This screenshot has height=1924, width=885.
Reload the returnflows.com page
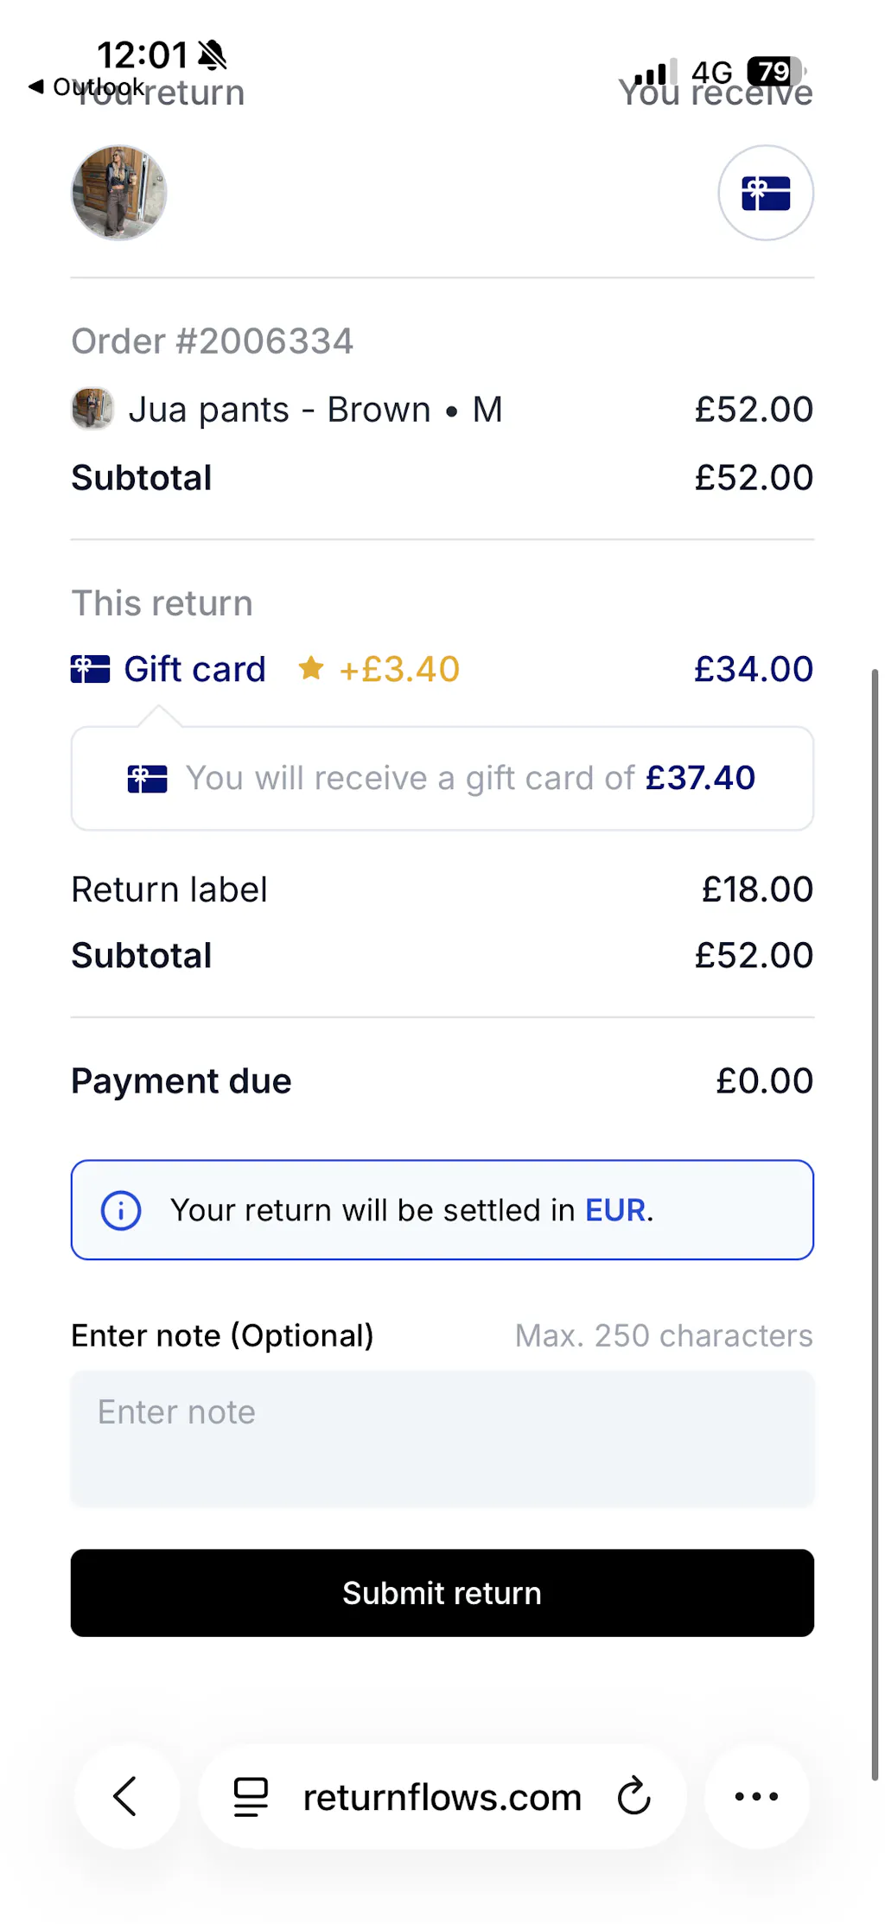pos(634,1796)
